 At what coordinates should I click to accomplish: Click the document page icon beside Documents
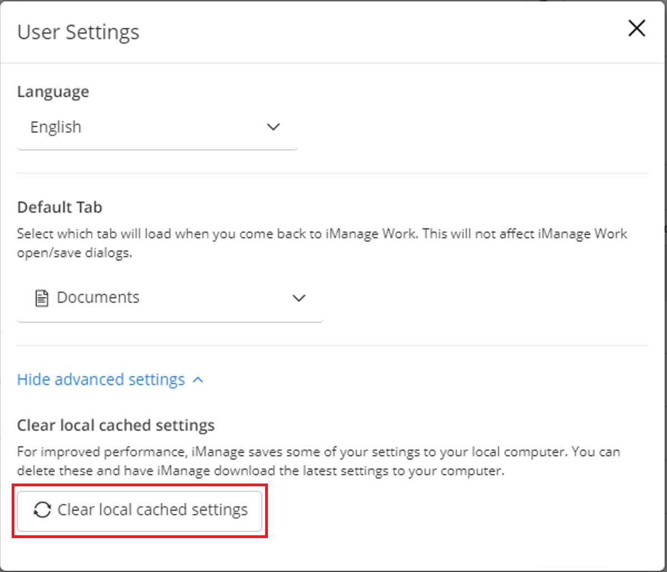click(42, 298)
